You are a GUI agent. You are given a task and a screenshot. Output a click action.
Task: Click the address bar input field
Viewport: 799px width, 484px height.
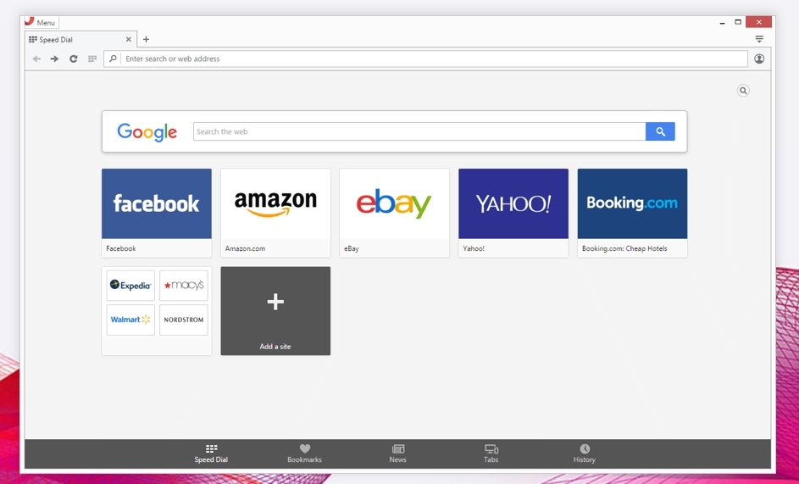(432, 59)
